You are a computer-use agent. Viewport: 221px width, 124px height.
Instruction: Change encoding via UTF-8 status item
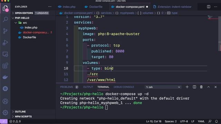click(x=184, y=121)
